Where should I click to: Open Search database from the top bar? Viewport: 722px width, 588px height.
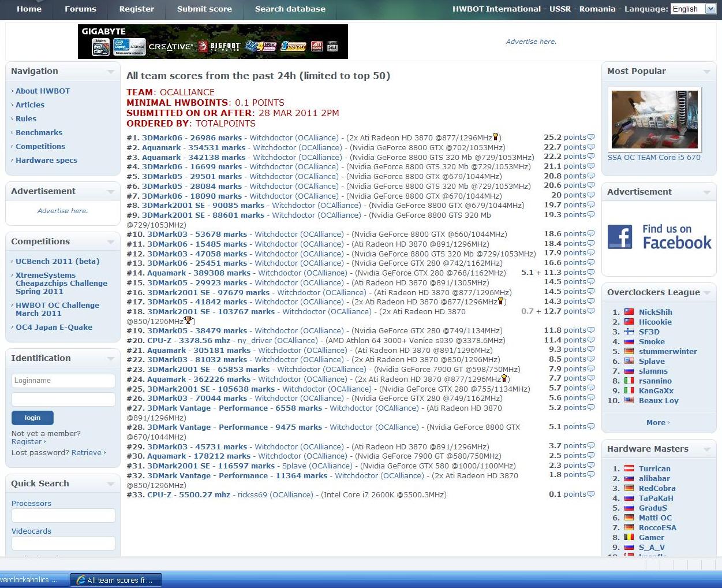click(290, 9)
